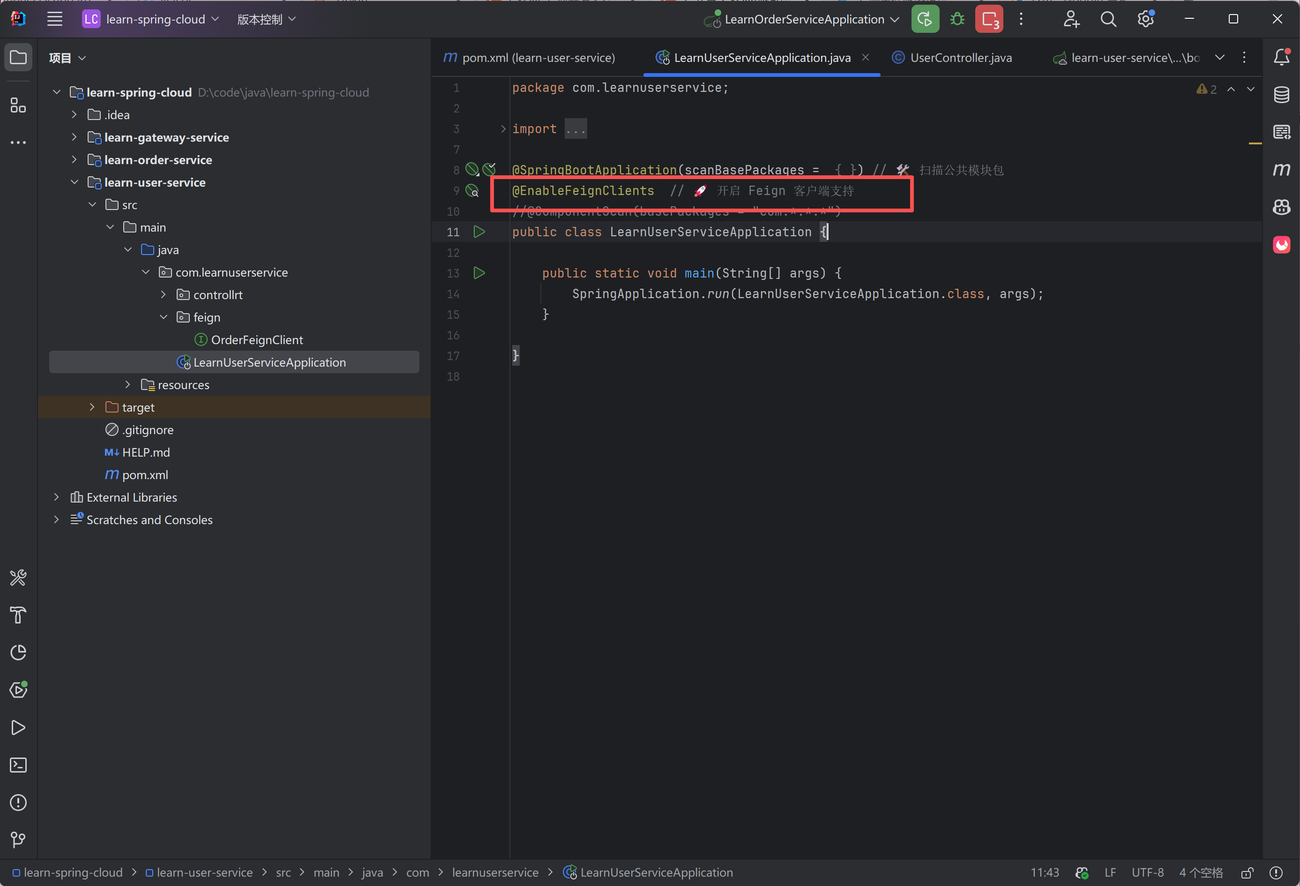Collapse the feign package
This screenshot has height=886, width=1300.
pos(164,317)
